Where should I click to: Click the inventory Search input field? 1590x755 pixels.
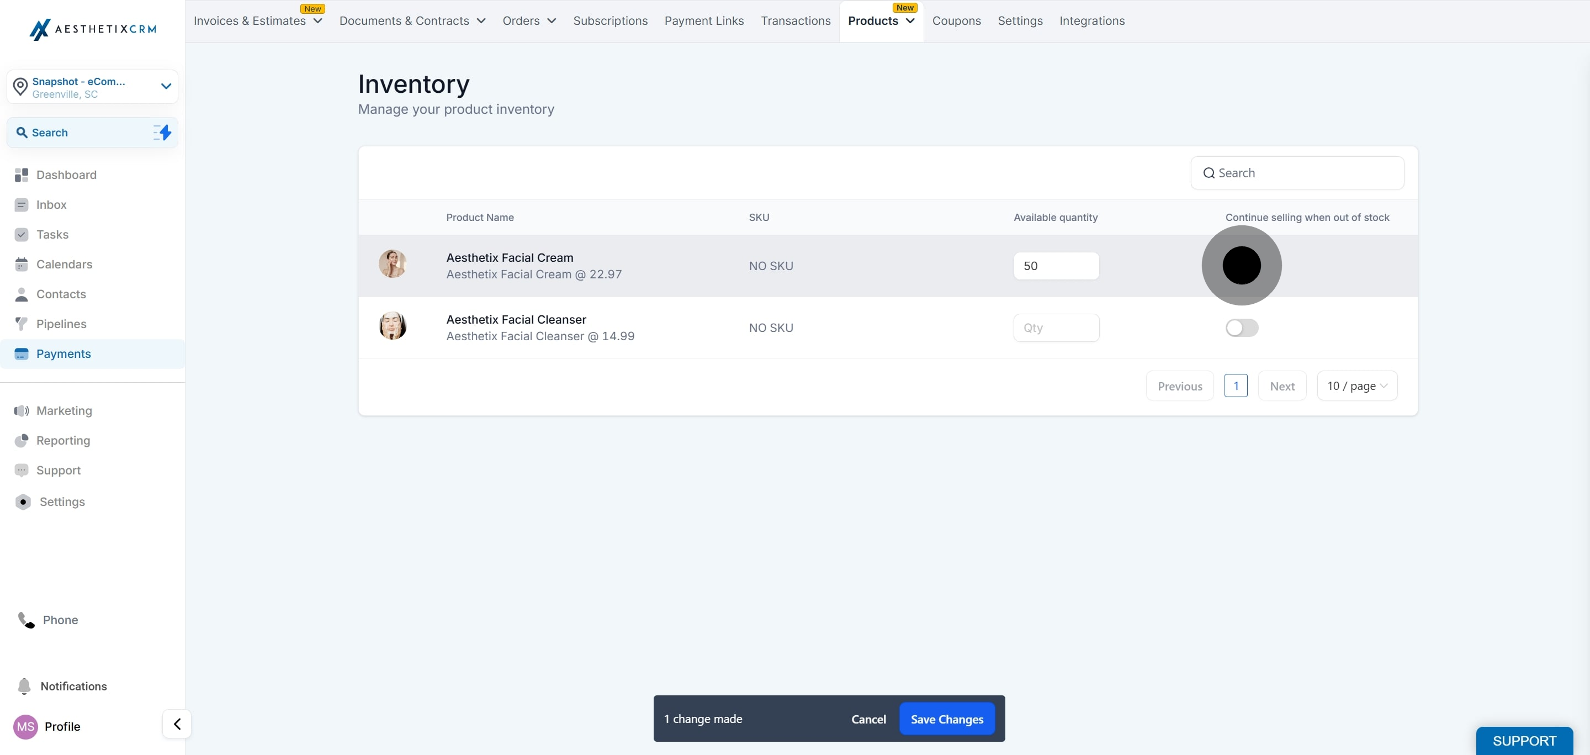point(1297,173)
